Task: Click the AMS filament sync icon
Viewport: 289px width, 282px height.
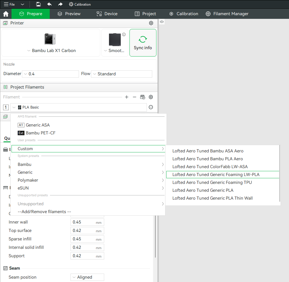Action: point(143,97)
